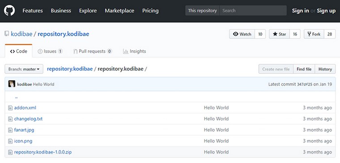The height and width of the screenshot is (163, 340).
Task: Click '3 months ago' in icon.png row
Action: 318,141
